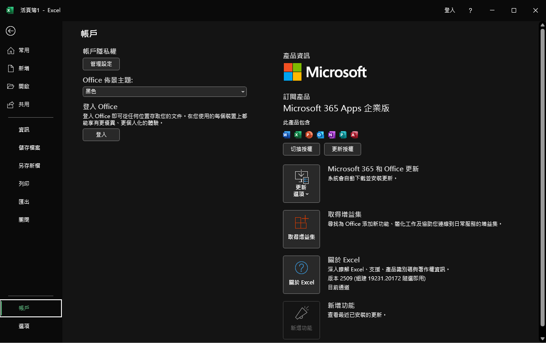Open the 開啟 file browser page

24,87
